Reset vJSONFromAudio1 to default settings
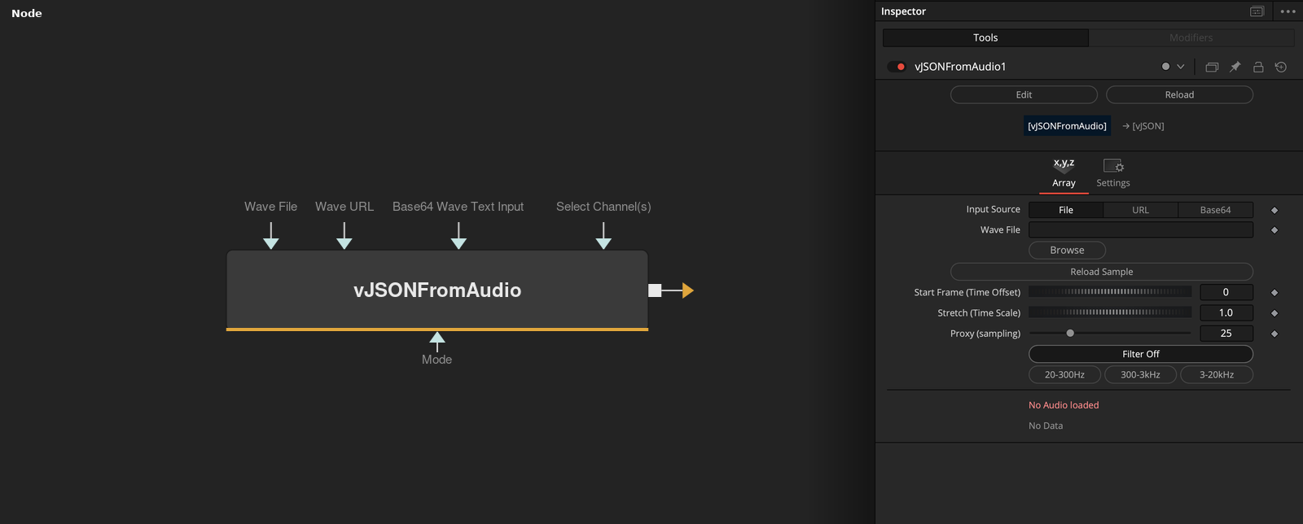 1281,67
